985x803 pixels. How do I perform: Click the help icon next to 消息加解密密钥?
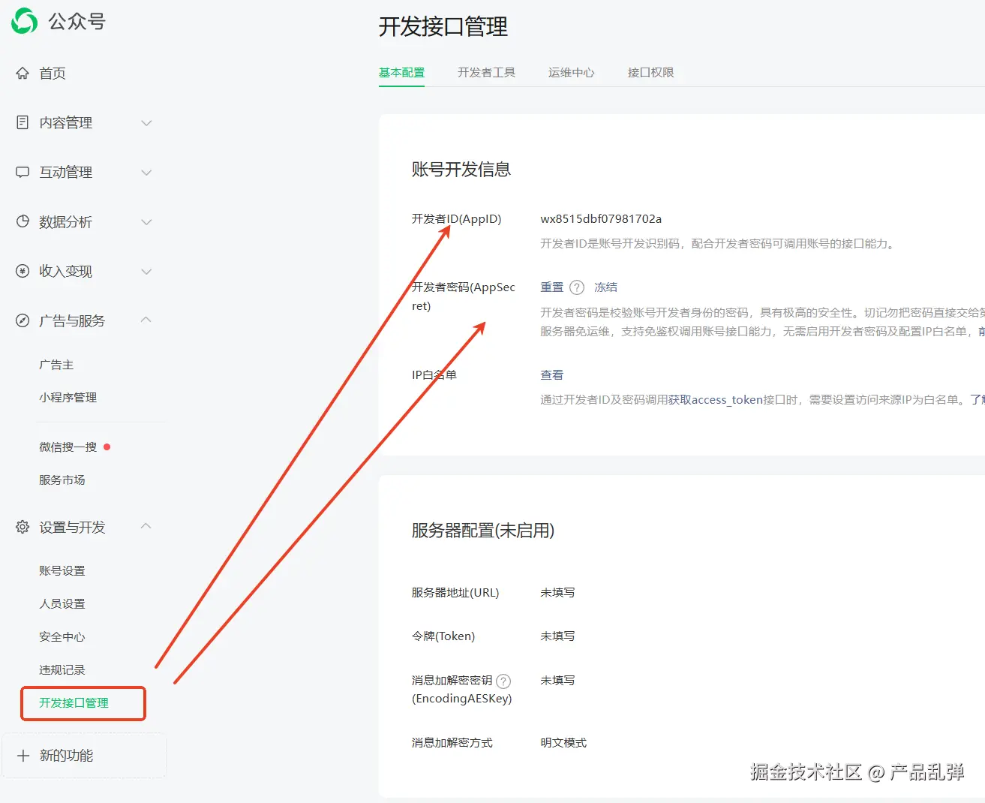click(503, 681)
